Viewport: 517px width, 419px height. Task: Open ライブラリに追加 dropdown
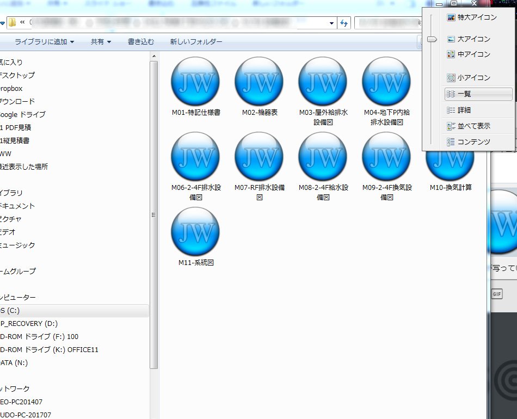[44, 42]
